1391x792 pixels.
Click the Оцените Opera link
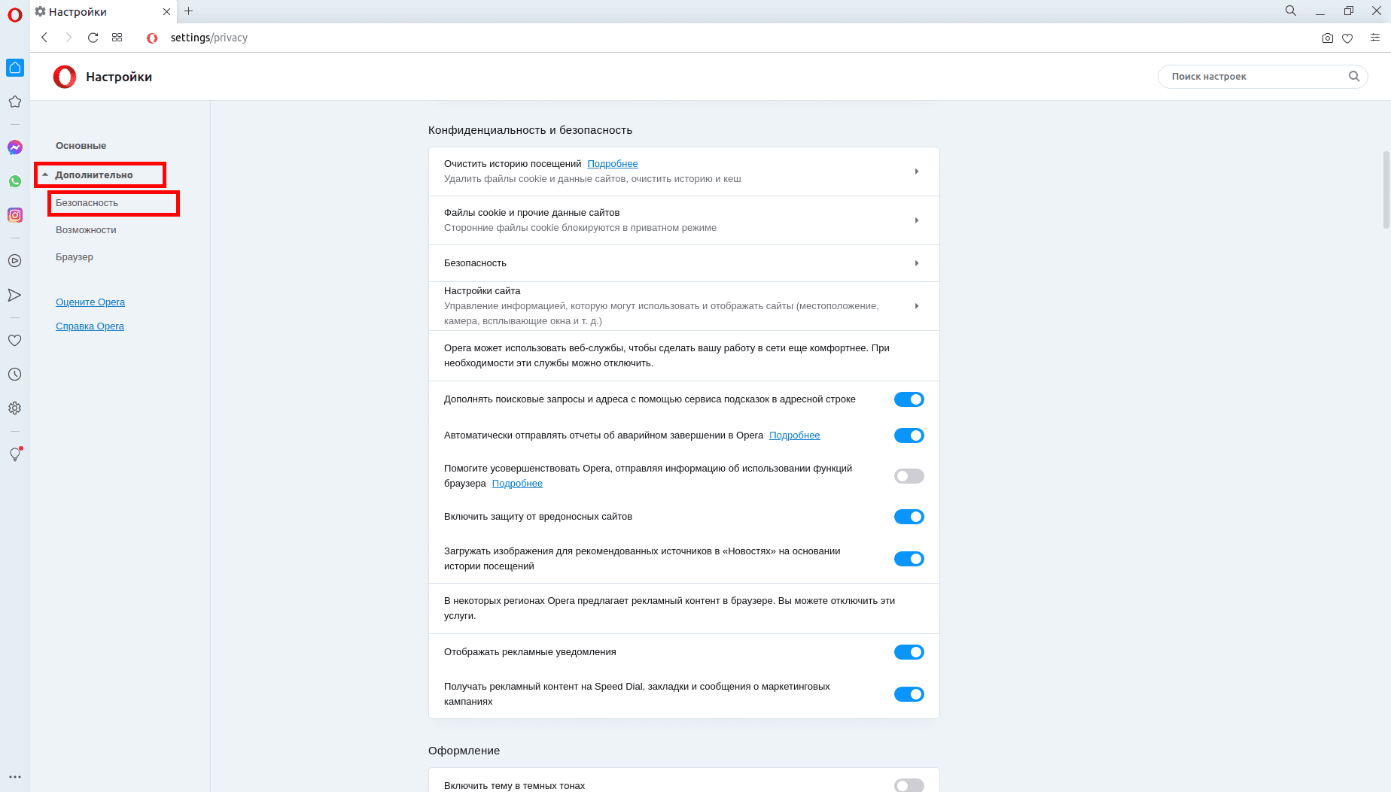[x=90, y=302]
